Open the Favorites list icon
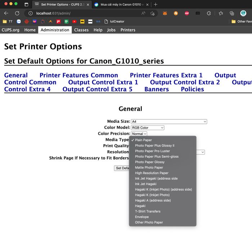 click(x=221, y=13)
